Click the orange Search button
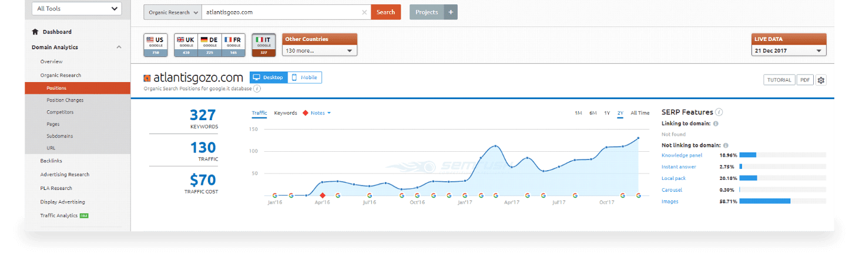The image size is (859, 262). (x=385, y=12)
